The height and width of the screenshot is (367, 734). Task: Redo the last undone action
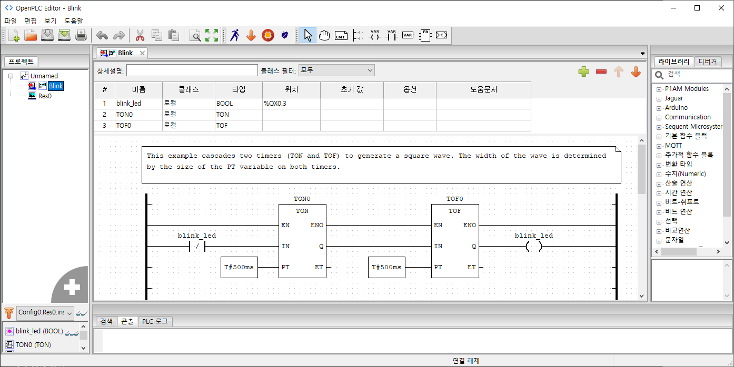[x=119, y=35]
